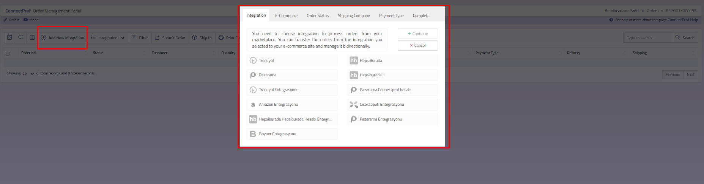Click the Ship to box icon button
The image size is (704, 184).
(202, 38)
